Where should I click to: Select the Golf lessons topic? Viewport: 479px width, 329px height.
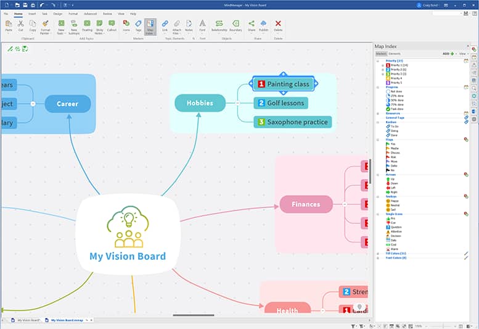281,103
